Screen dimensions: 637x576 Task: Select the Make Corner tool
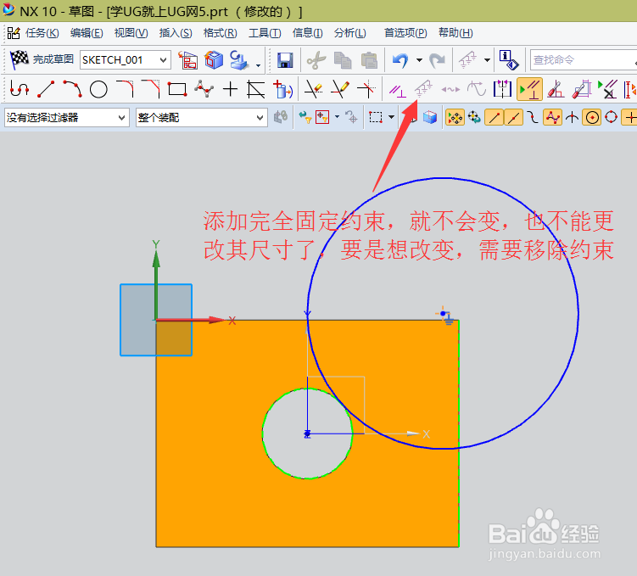(x=366, y=89)
